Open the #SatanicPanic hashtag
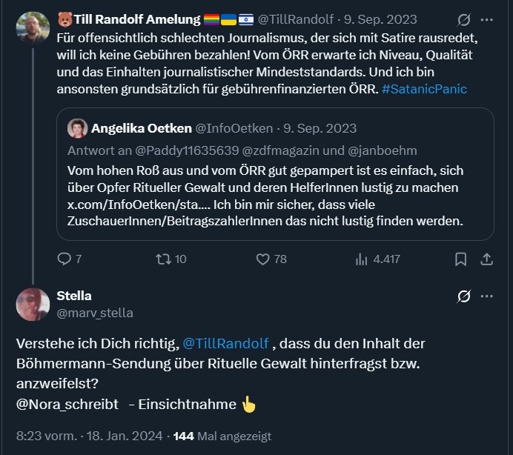Screen dimensions: 513x455 [x=423, y=89]
